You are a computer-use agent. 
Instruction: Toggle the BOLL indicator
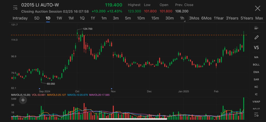pos(256,65)
